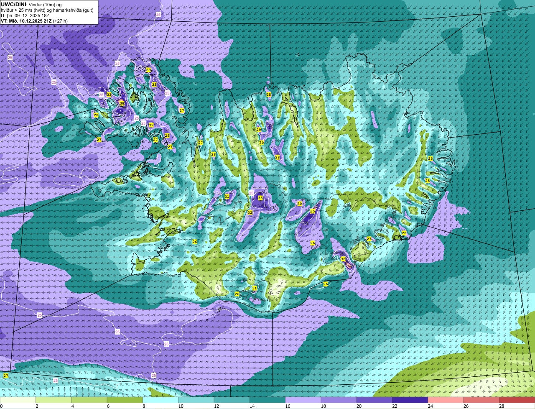535x409 pixels.
Task: Click the "UWC/DINI: Vindur (10m) og" title line
Action: coord(31,4)
